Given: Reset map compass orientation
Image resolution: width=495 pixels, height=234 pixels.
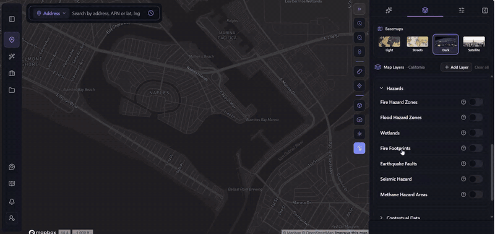Looking at the screenshot, I should 359,52.
